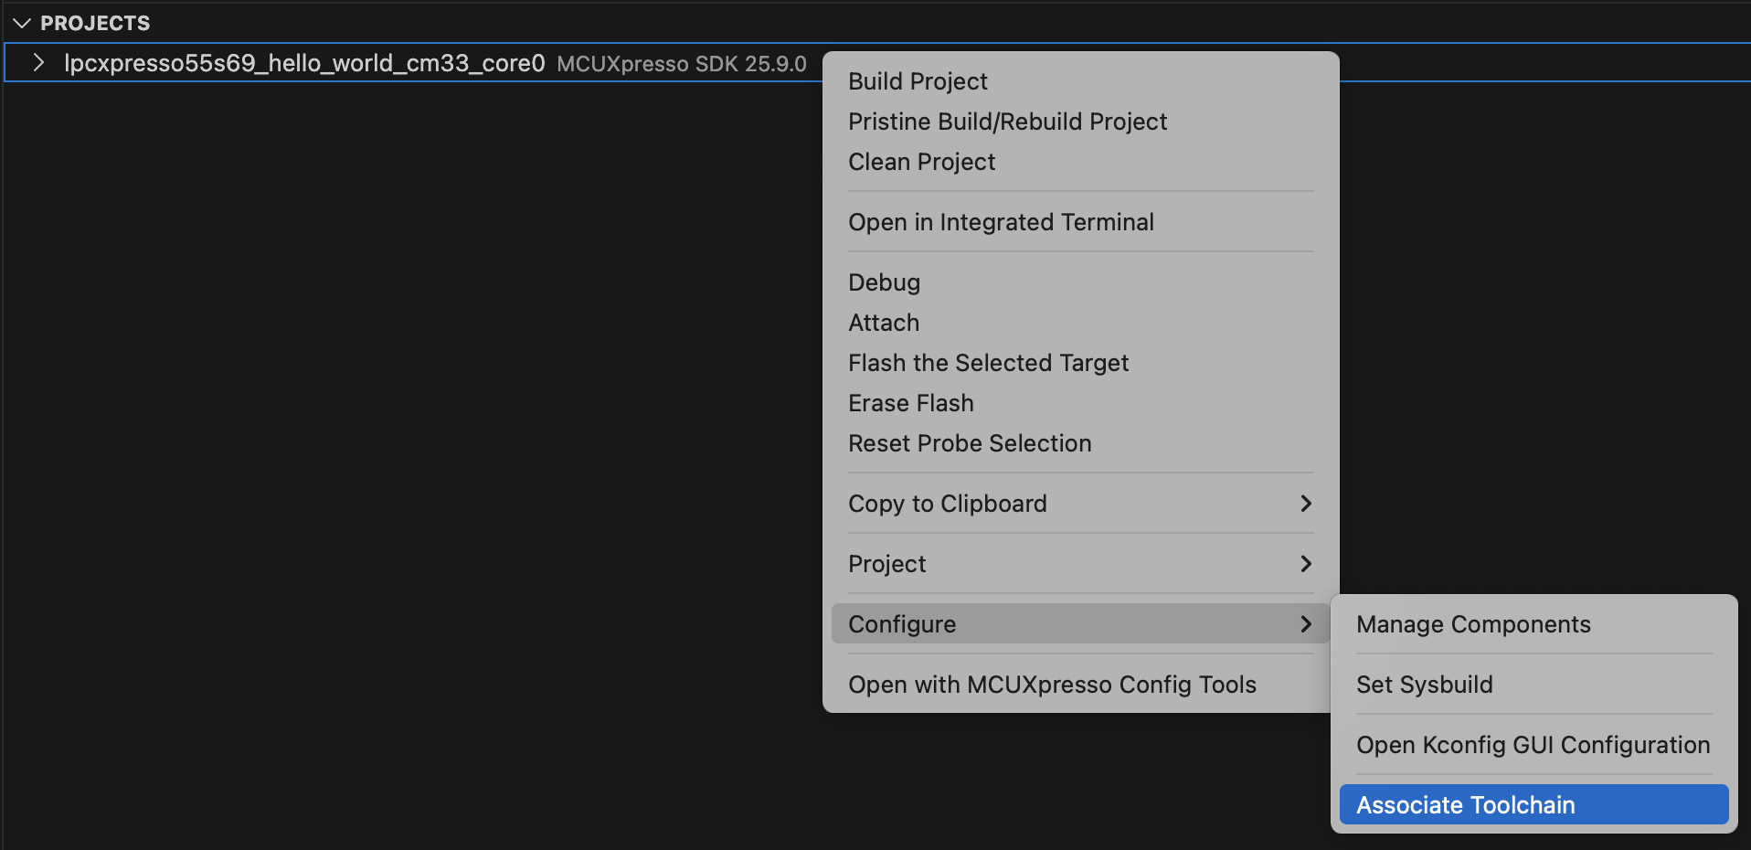Open the Configure submenu
1751x850 pixels.
tap(903, 624)
